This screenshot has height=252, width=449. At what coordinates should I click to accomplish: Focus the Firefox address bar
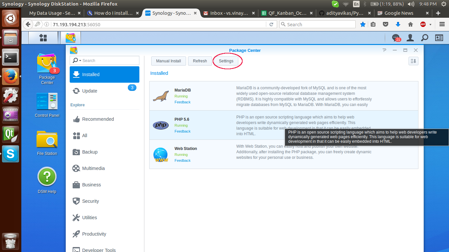[x=158, y=24]
